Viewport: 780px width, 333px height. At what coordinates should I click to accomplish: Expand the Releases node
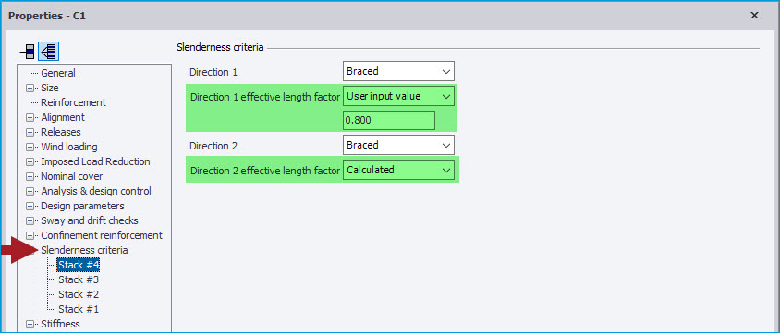pos(30,133)
